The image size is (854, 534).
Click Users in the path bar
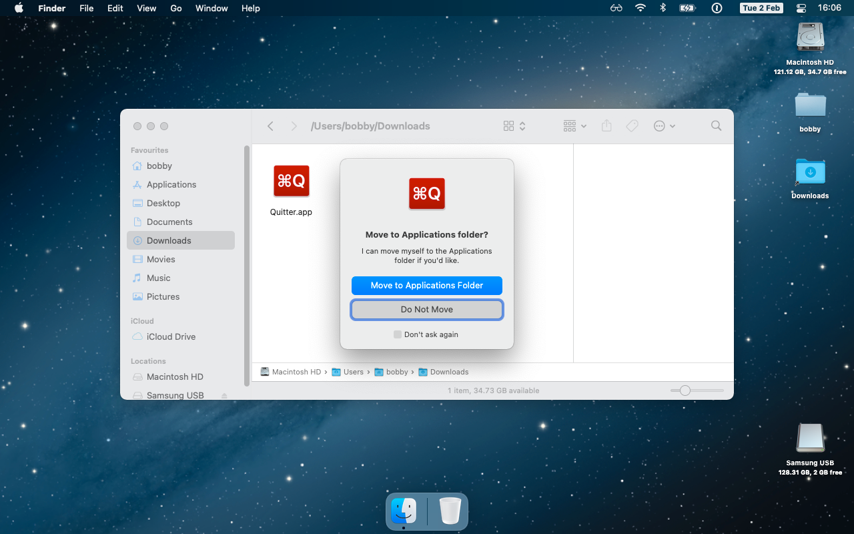click(348, 372)
